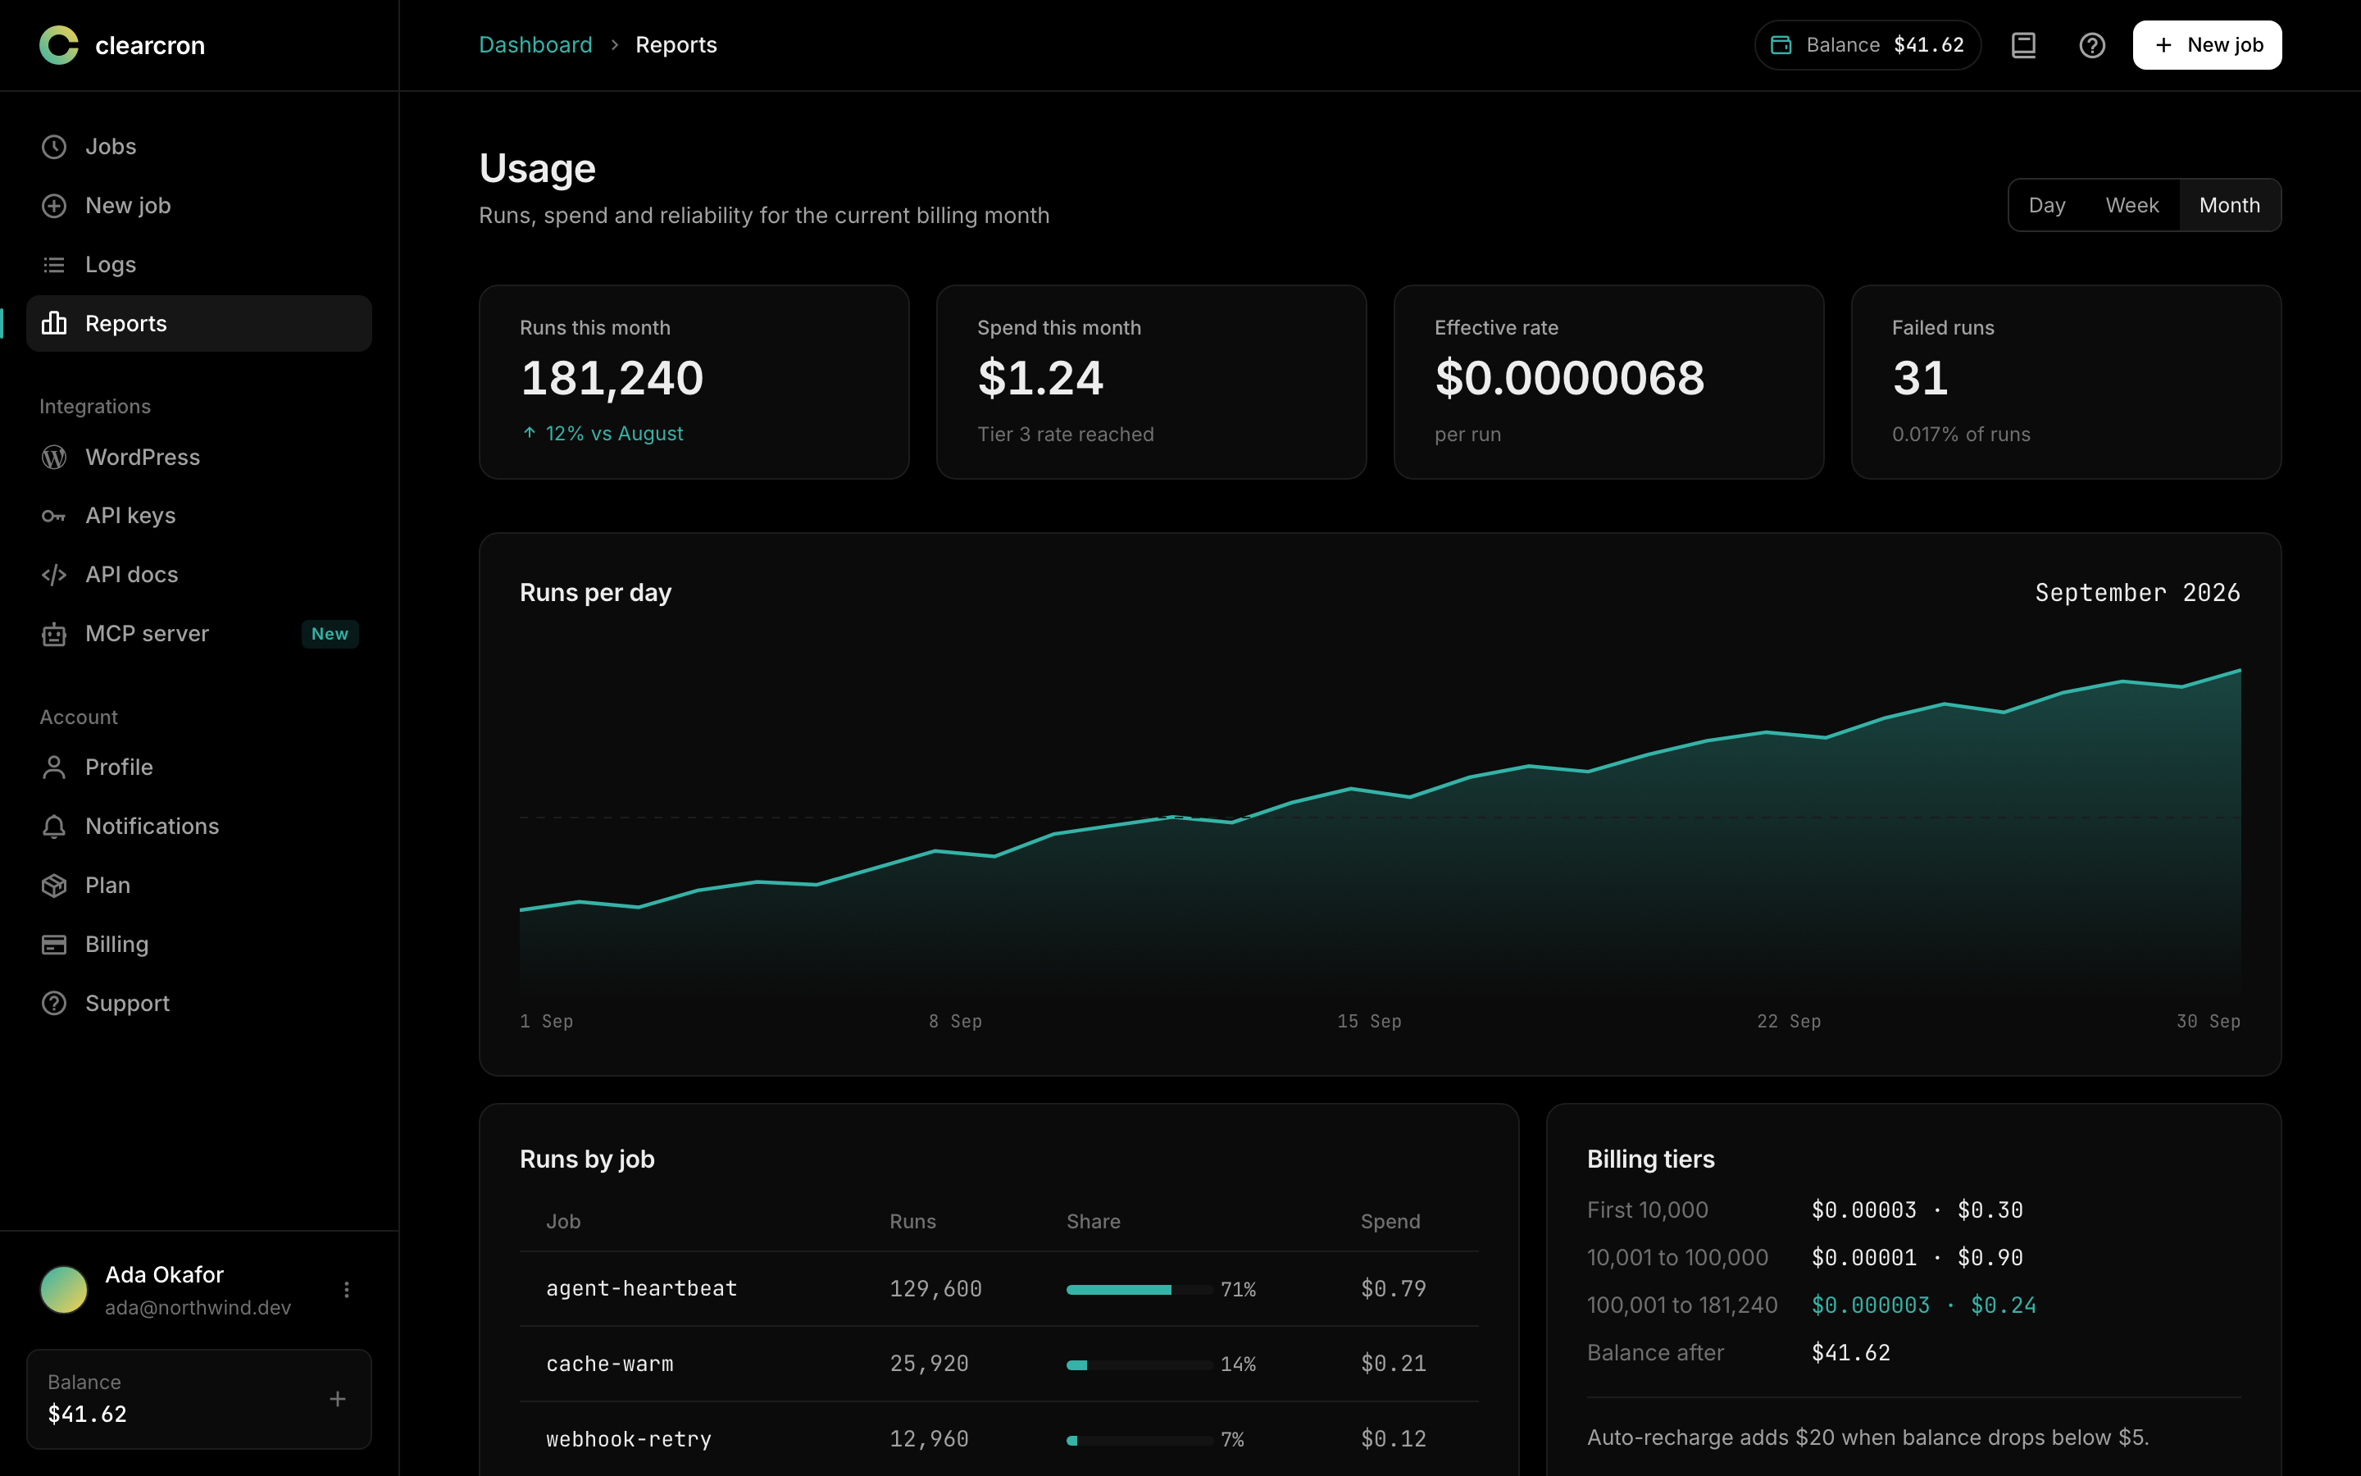Click the WordPress logo icon
The width and height of the screenshot is (2361, 1476).
(53, 457)
